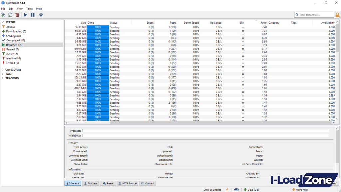The height and width of the screenshot is (192, 341).
Task: Click the availability 0.995 cell
Action: [331, 96]
